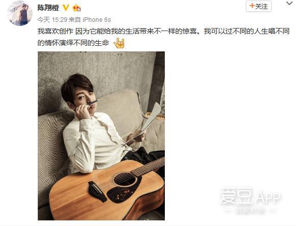Click the rock hand gesture emoji
The width and height of the screenshot is (296, 226).
coord(119,43)
